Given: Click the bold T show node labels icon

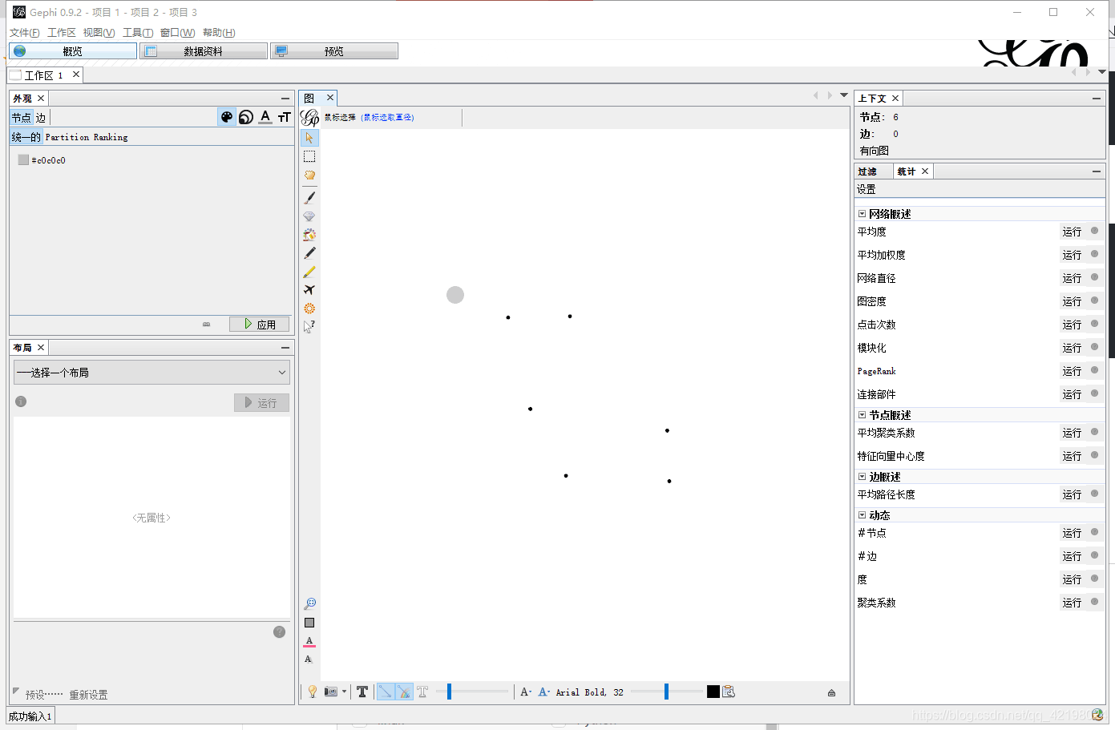Looking at the screenshot, I should point(362,692).
